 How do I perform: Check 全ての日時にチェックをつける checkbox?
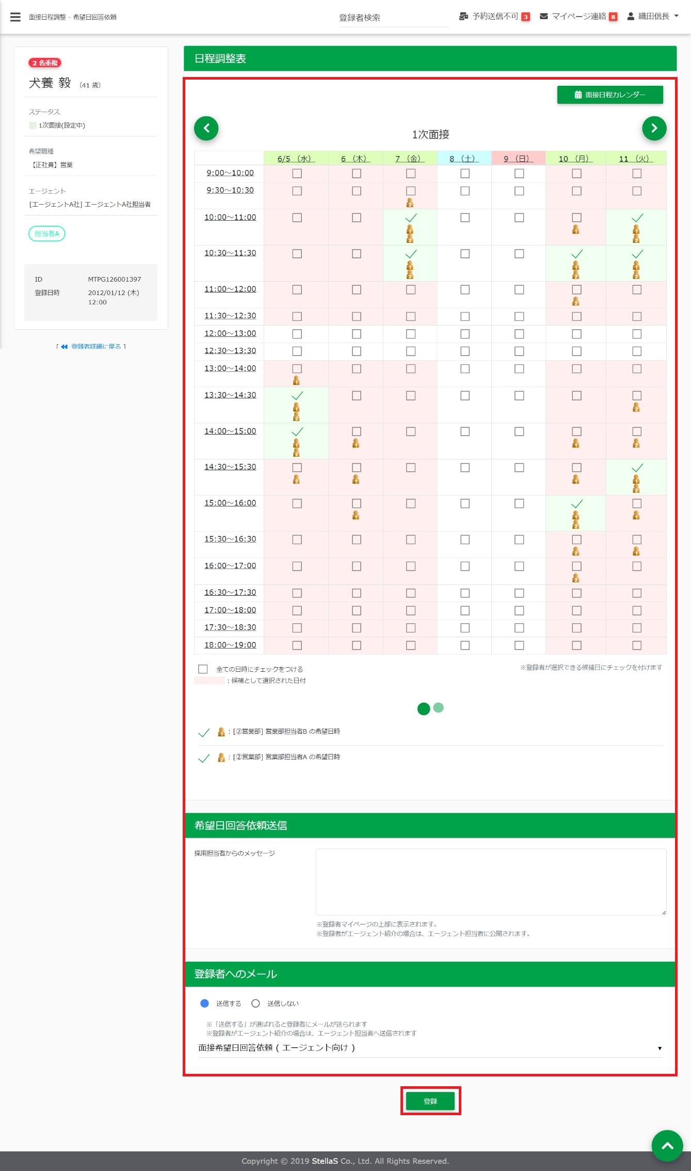click(x=203, y=669)
